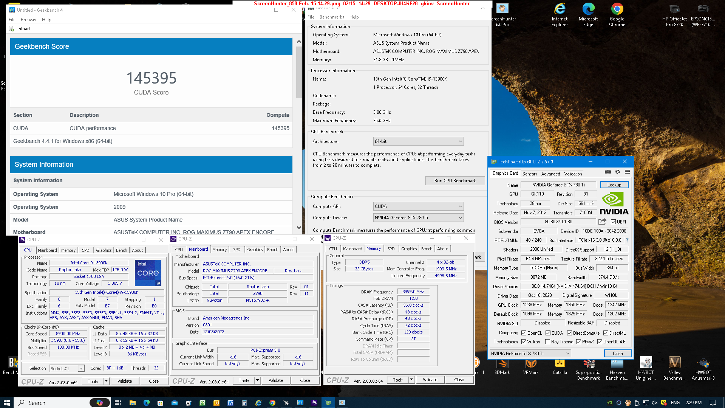
Task: Open Excel from the taskbar
Action: point(203,403)
